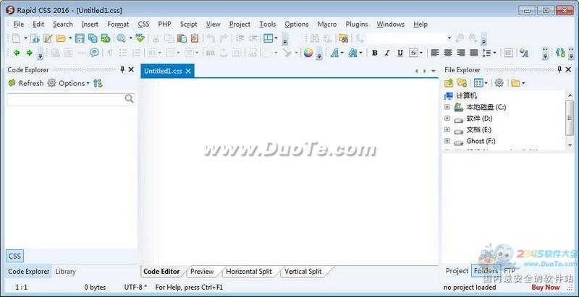Open the toolbar search combo box dropdown

tap(449, 38)
